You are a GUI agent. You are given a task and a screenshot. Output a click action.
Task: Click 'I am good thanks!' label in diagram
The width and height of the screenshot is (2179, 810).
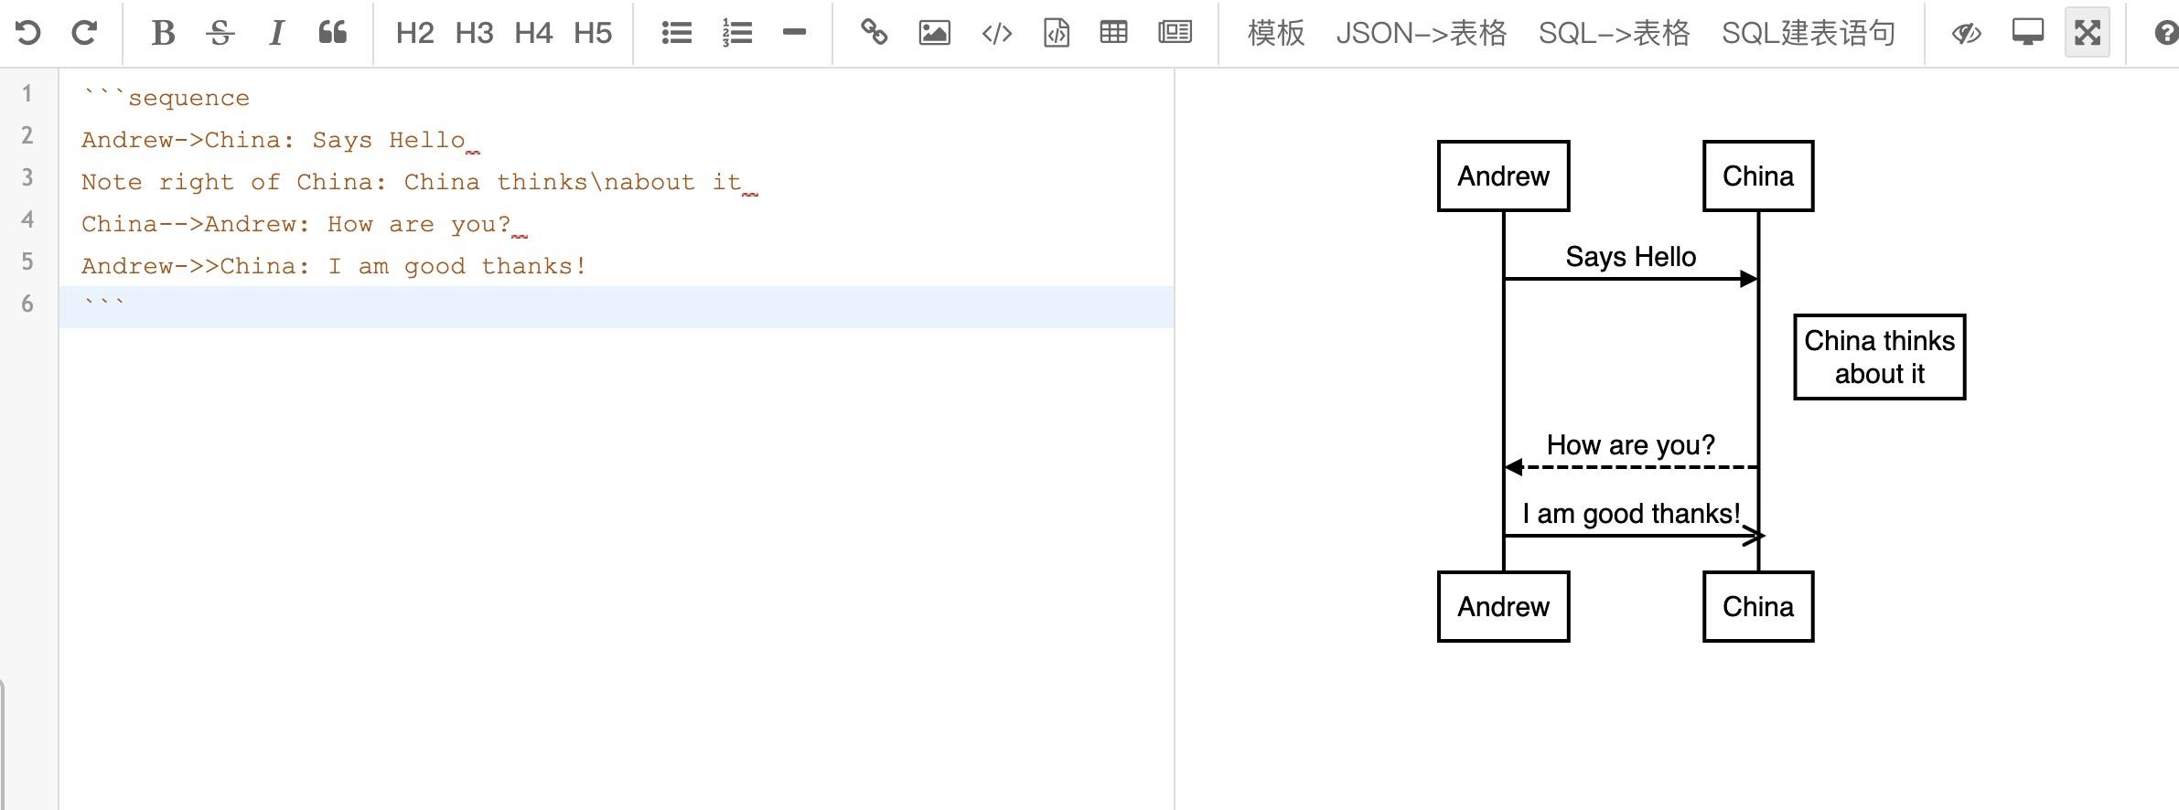pyautogui.click(x=1631, y=513)
